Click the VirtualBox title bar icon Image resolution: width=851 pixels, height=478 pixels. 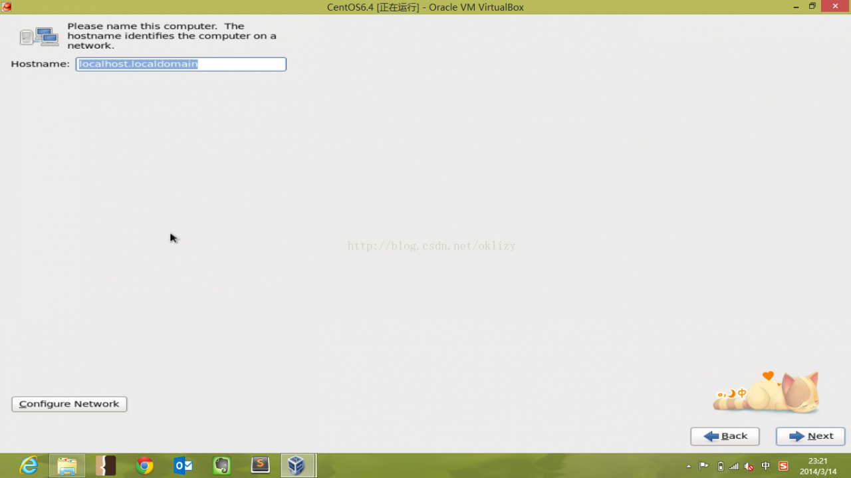[x=7, y=7]
